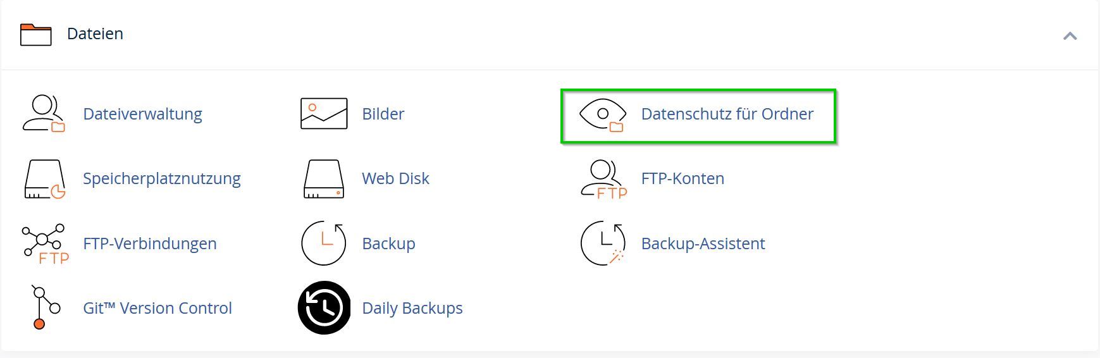
Task: Open the Backup-Assistent wizard icon
Action: coord(603,243)
